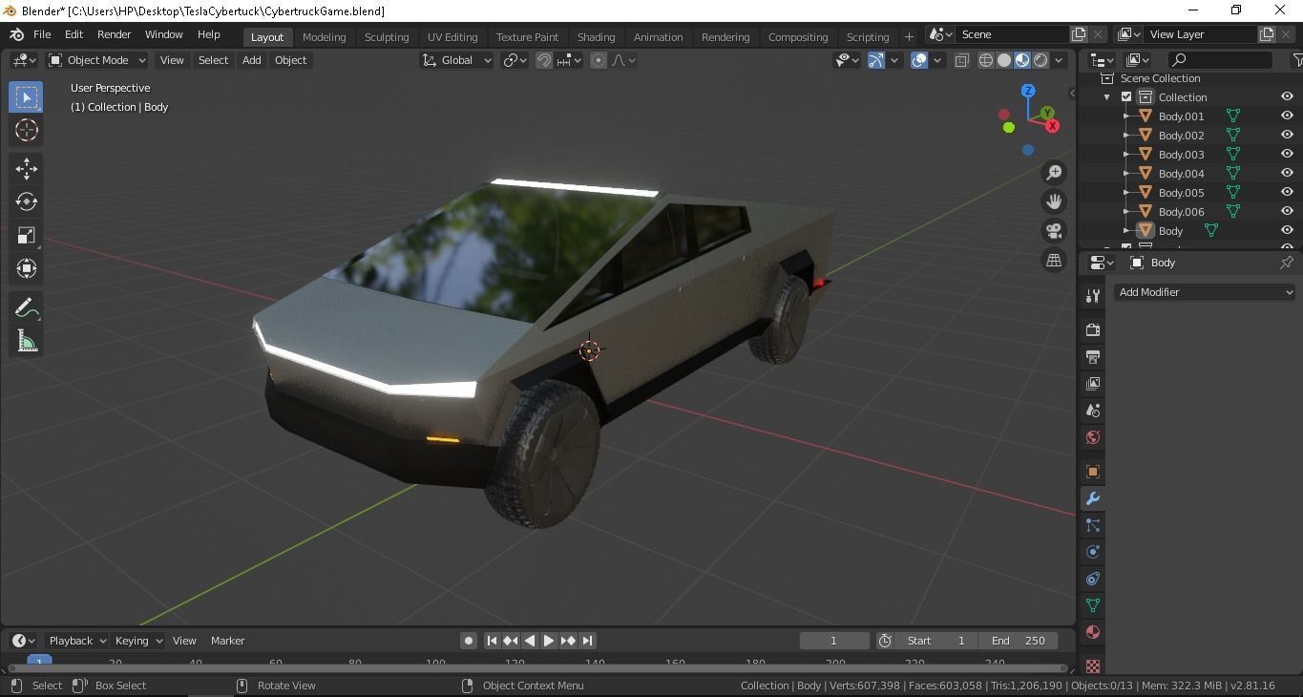
Task: Open the Render menu
Action: pos(114,34)
